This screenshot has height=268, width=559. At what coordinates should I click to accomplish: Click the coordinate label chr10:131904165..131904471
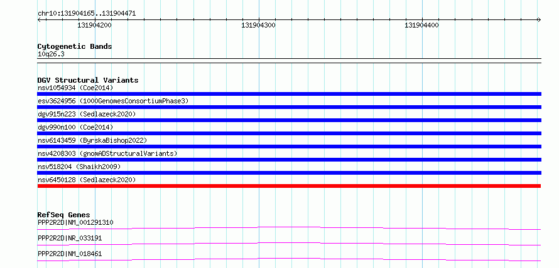[x=87, y=14]
